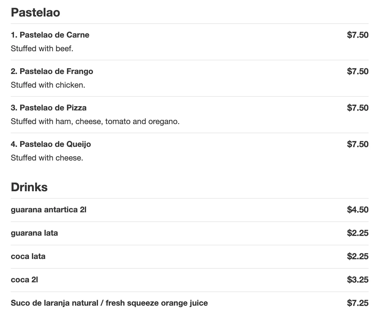Click the "Stuffed with beef." description

coord(42,49)
